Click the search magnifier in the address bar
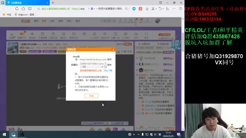The width and height of the screenshot is (246, 138). coord(126,9)
